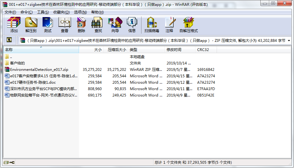Screen dimensions: 294x168
Task: Click Word icon of e017客户实物要求4.15 file
Action: point(7,76)
